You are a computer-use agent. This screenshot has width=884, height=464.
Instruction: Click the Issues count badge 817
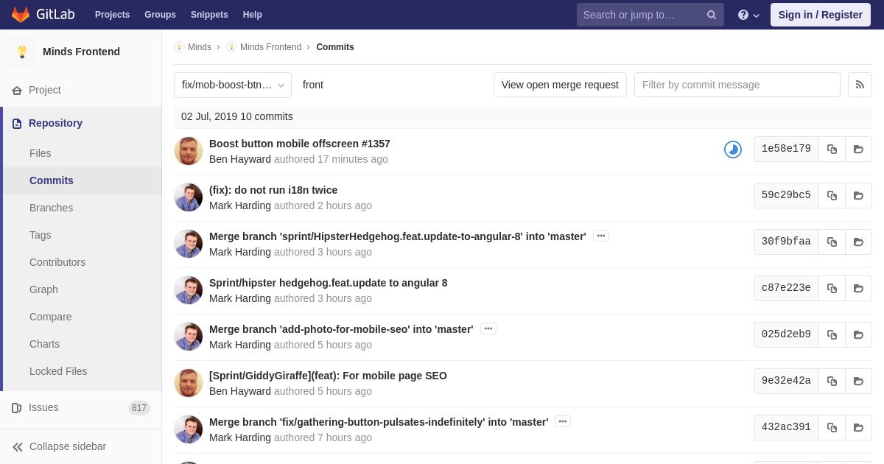pyautogui.click(x=139, y=408)
